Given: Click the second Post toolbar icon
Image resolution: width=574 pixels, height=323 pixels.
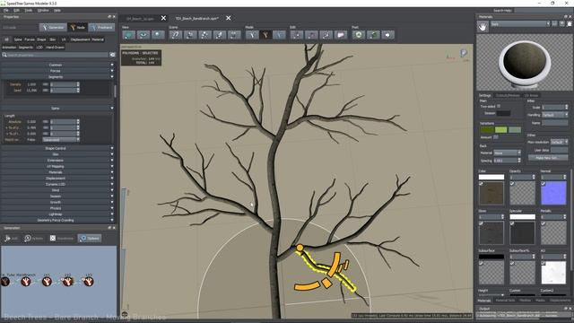Looking at the screenshot, I should tap(373, 35).
